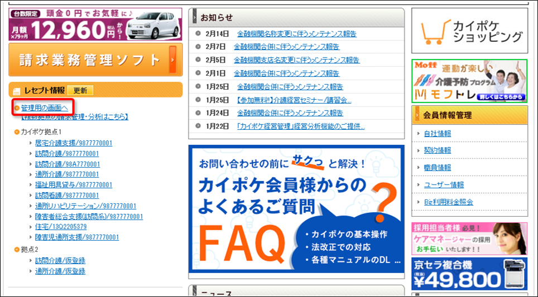Open 通所リハビリテーション/9877770001 link
This screenshot has width=538, height=297.
(x=86, y=206)
